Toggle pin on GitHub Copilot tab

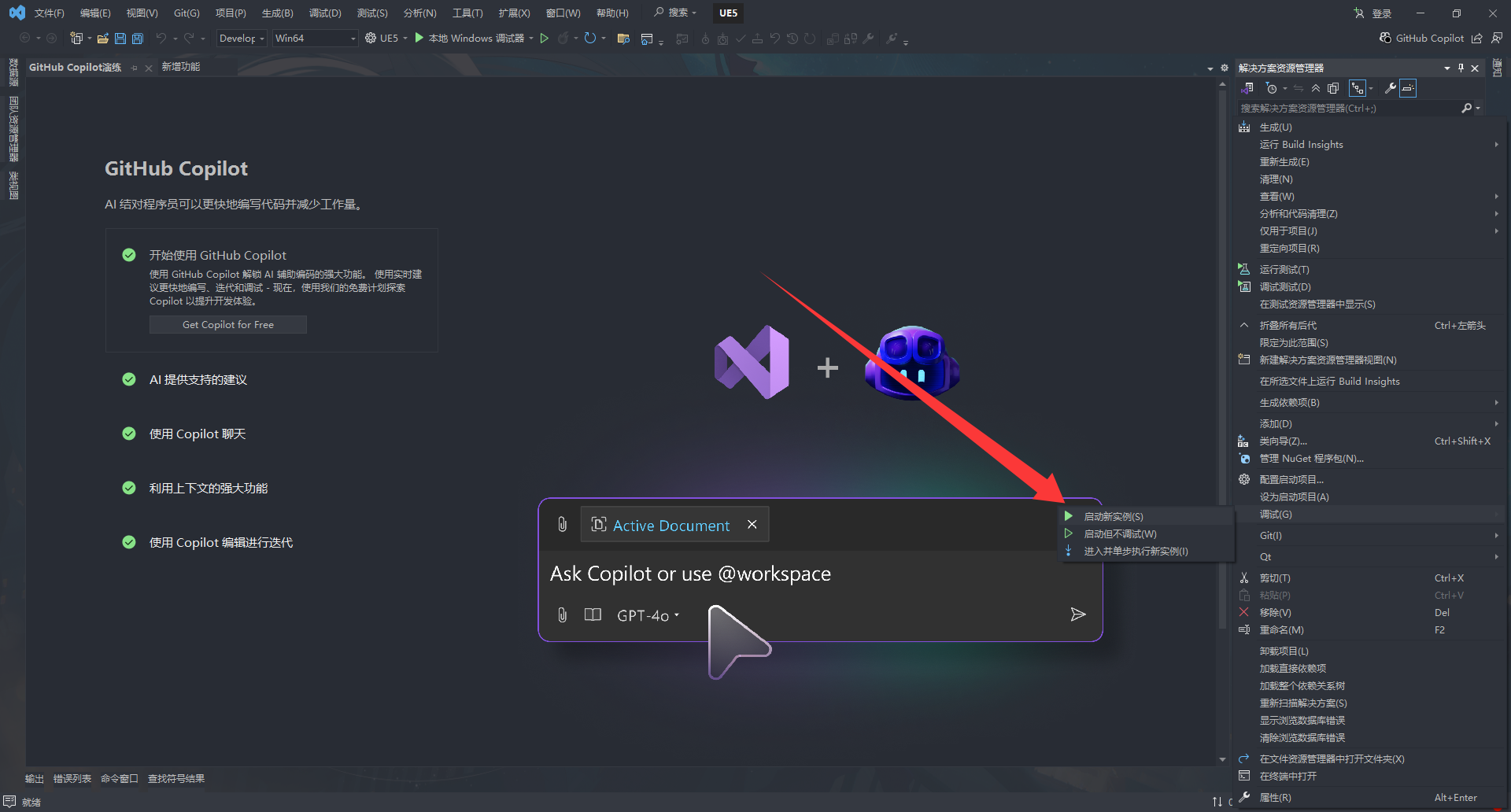[x=135, y=68]
